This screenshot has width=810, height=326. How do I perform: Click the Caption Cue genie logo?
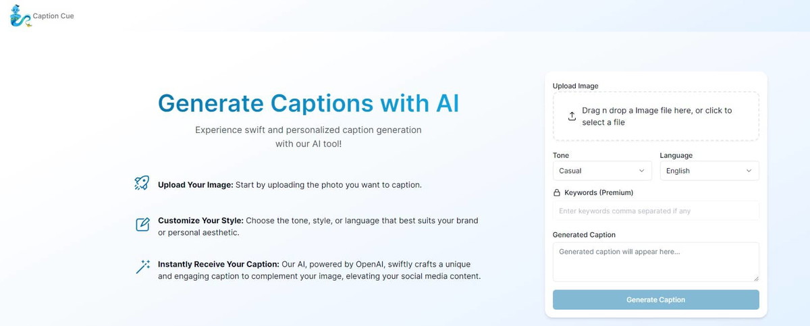pos(20,16)
